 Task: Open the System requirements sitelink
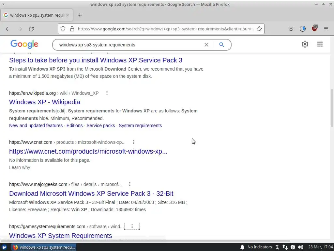(140, 125)
